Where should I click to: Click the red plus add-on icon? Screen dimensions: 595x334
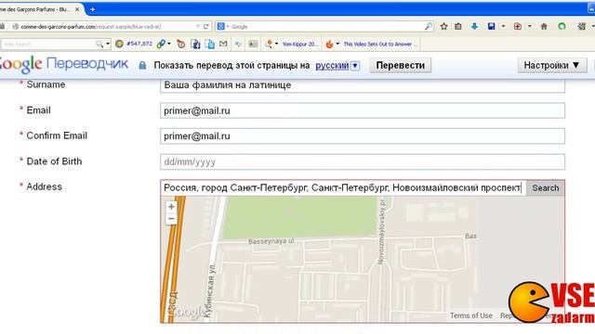pyautogui.click(x=518, y=26)
